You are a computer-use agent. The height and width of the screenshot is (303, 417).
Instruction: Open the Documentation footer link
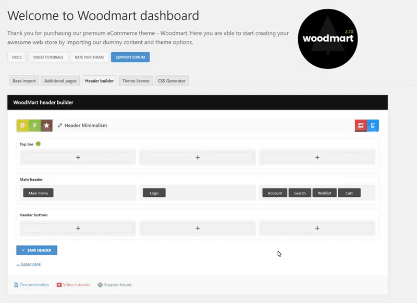click(x=34, y=285)
